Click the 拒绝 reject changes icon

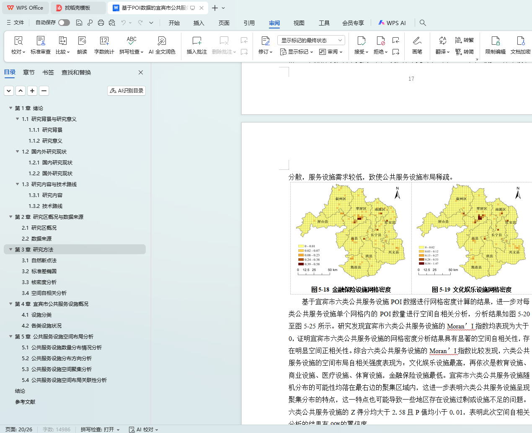380,41
